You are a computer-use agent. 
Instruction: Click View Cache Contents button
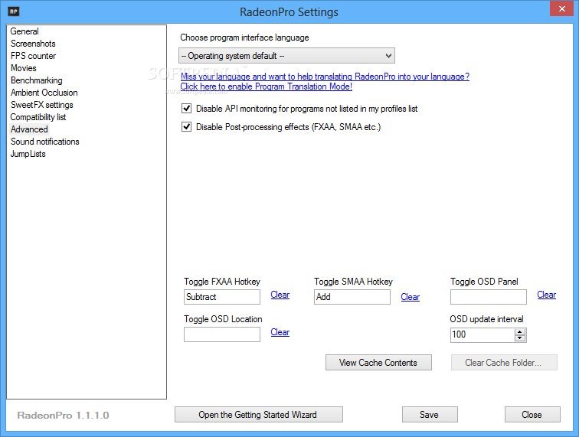click(x=378, y=363)
